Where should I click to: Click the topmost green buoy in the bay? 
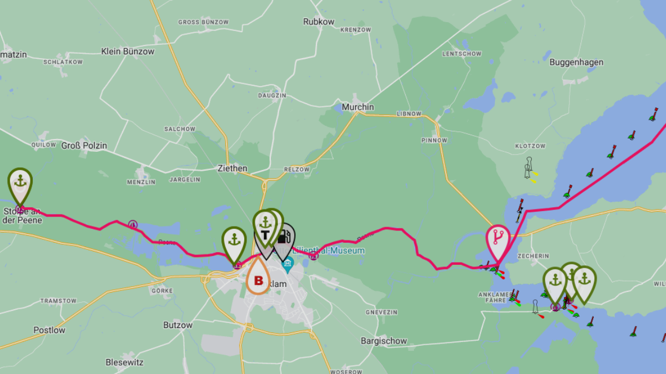click(654, 115)
